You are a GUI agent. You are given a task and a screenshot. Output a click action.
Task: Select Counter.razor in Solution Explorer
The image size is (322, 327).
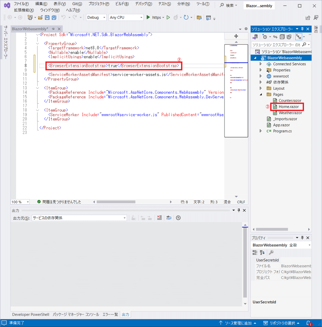pyautogui.click(x=290, y=100)
